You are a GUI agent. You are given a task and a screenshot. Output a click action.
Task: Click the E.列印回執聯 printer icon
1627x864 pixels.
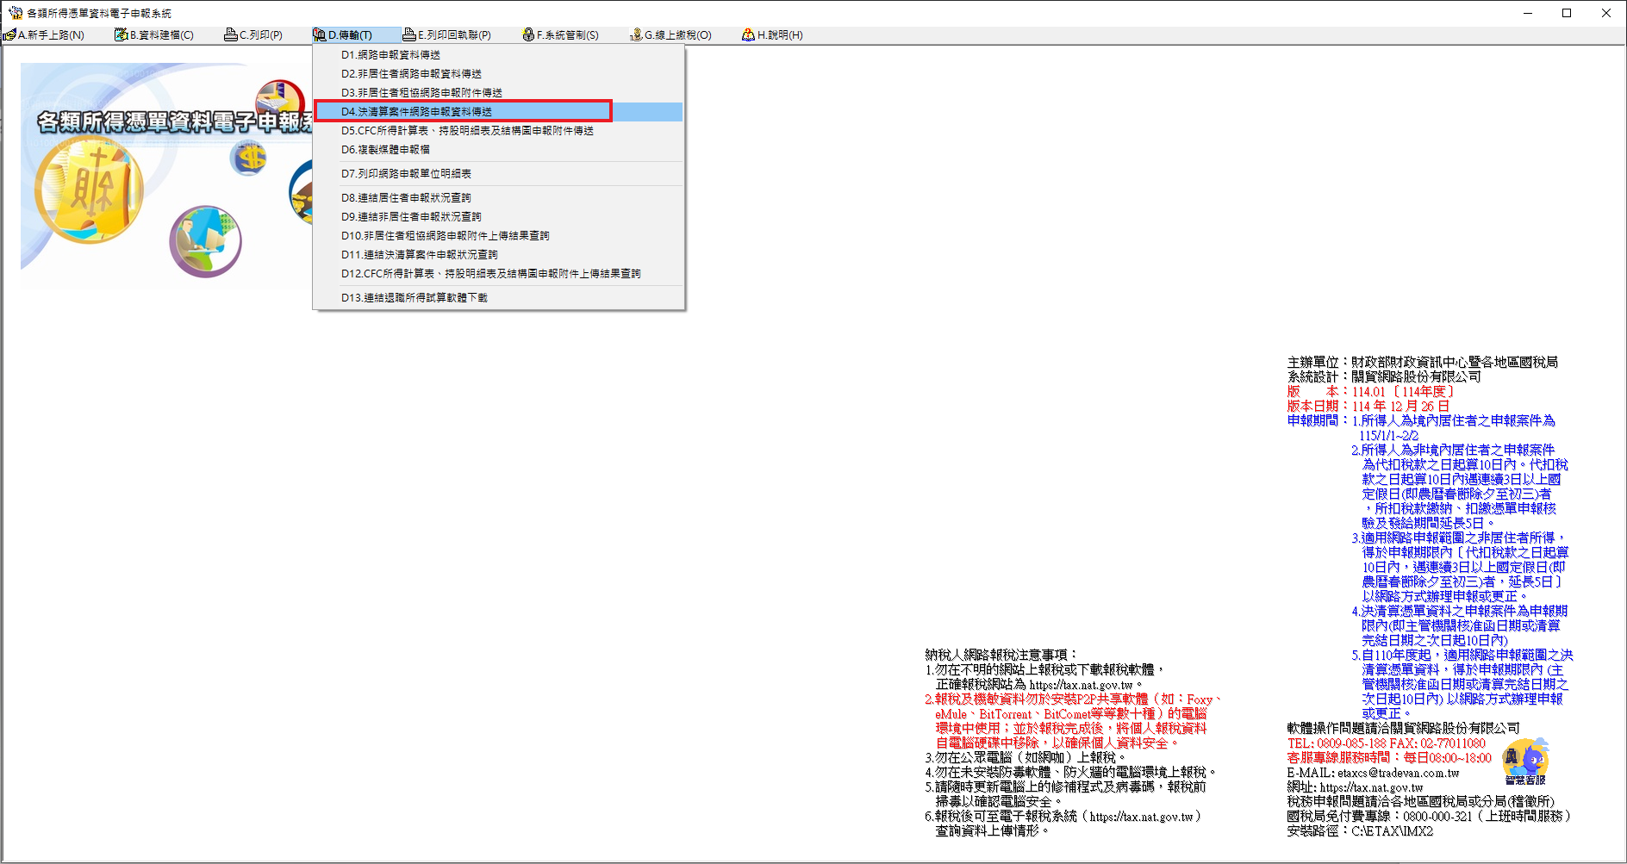[x=408, y=35]
